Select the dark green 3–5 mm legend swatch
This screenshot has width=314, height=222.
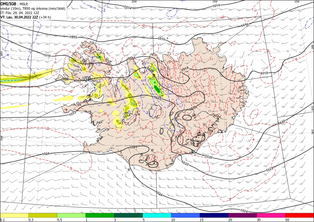[x=128, y=215]
